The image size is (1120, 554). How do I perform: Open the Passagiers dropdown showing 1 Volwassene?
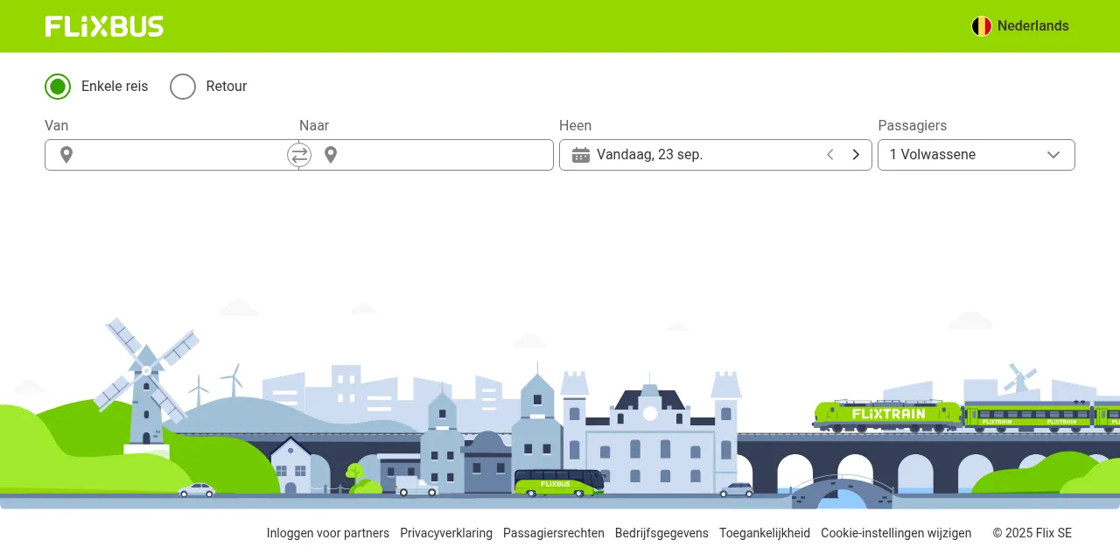[x=976, y=155]
